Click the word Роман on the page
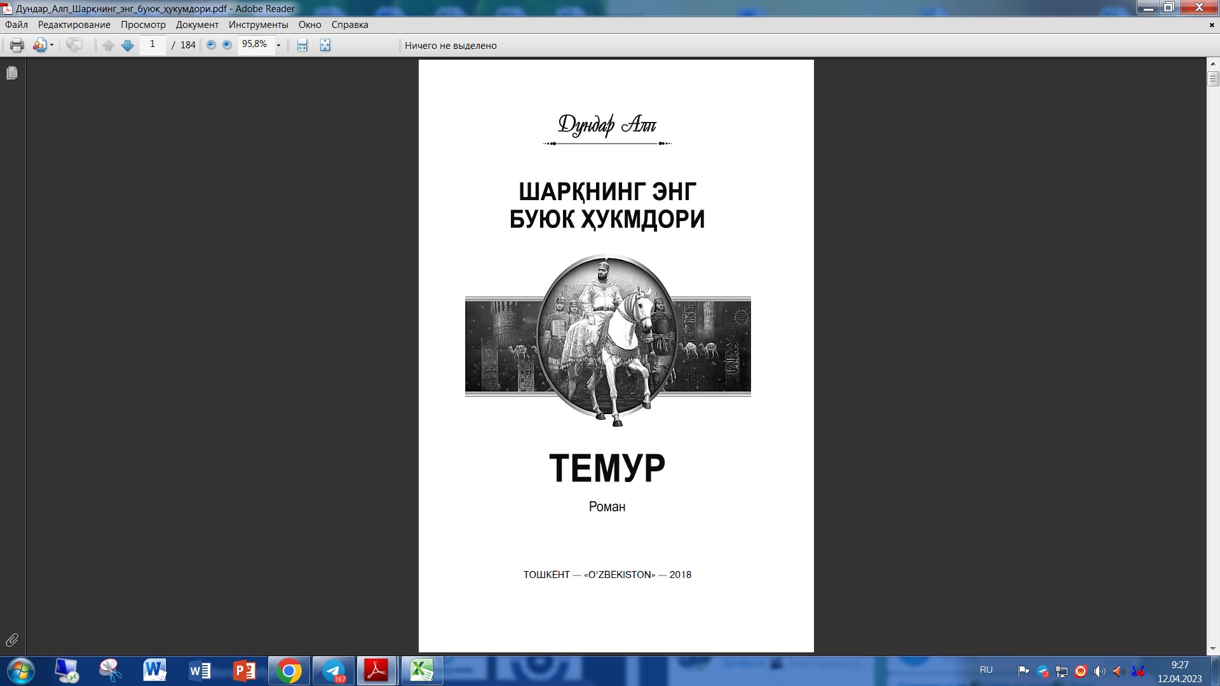This screenshot has height=686, width=1220. 607,507
